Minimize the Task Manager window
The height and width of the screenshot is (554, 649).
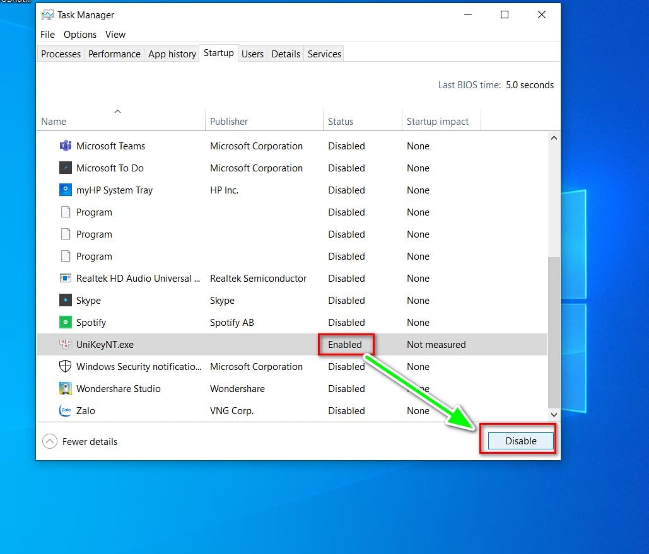click(468, 14)
